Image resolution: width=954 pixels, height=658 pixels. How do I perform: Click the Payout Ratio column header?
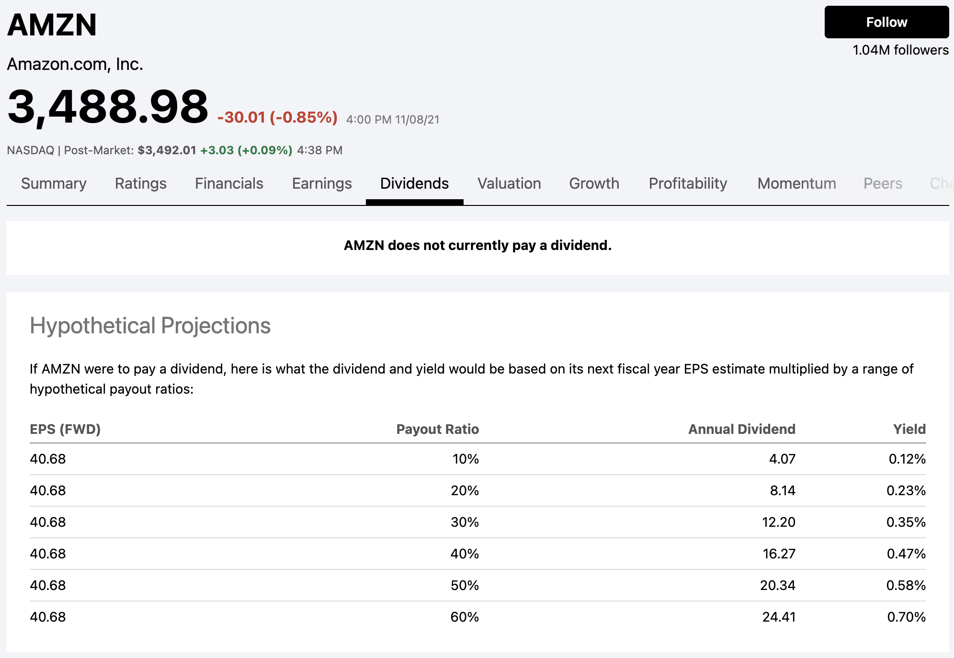[437, 429]
